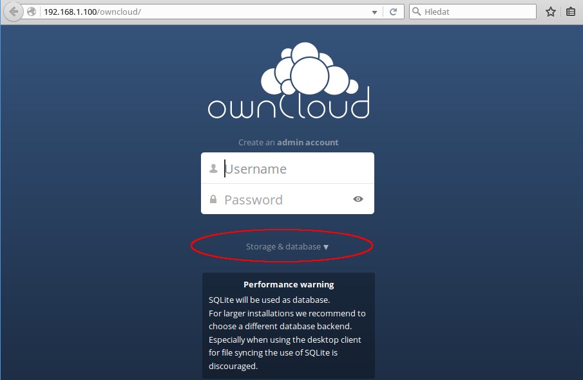
Task: Focus the Password input field
Action: click(x=283, y=199)
